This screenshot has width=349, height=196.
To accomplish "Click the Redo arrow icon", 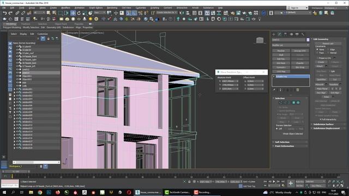I will [x=10, y=13].
